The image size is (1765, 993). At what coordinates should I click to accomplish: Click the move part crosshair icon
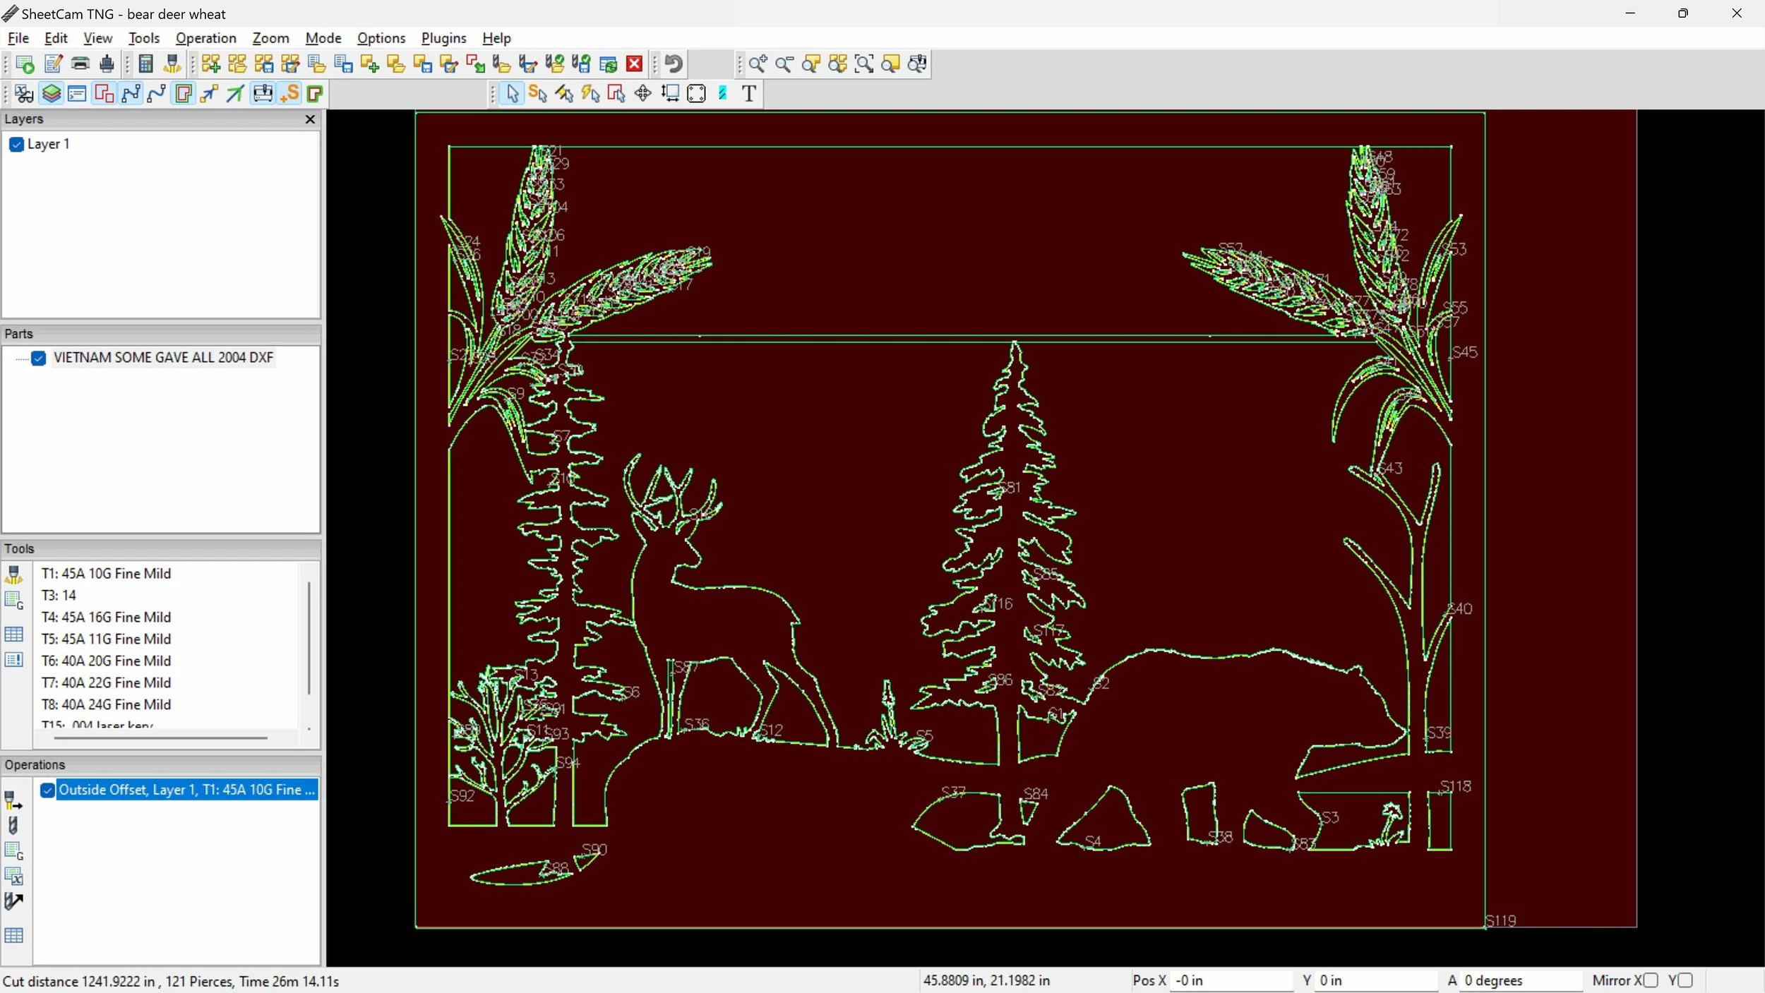642,93
